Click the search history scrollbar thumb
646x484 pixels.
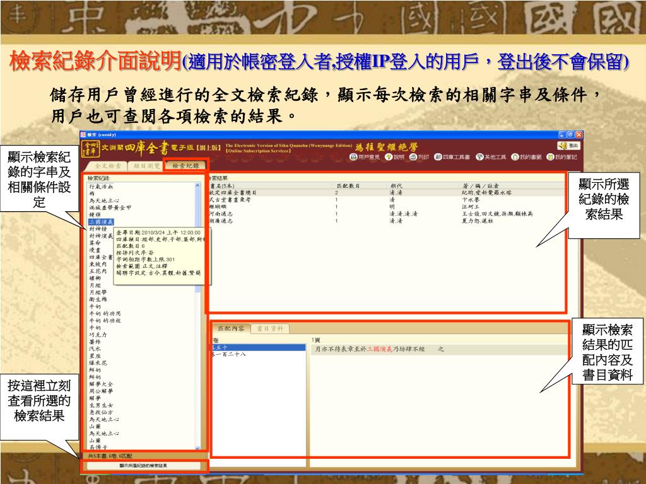pyautogui.click(x=197, y=240)
